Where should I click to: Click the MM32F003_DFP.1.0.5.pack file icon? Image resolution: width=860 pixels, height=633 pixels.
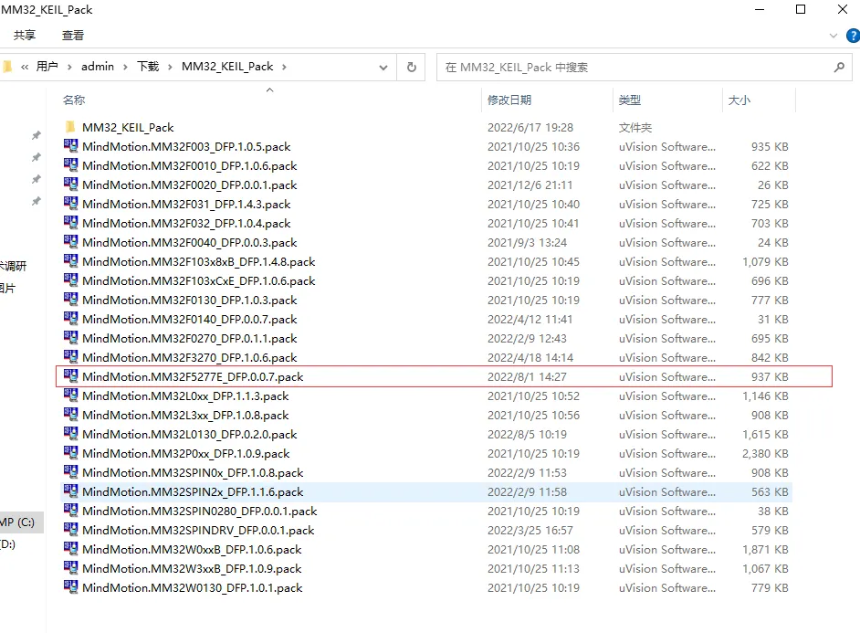coord(70,146)
